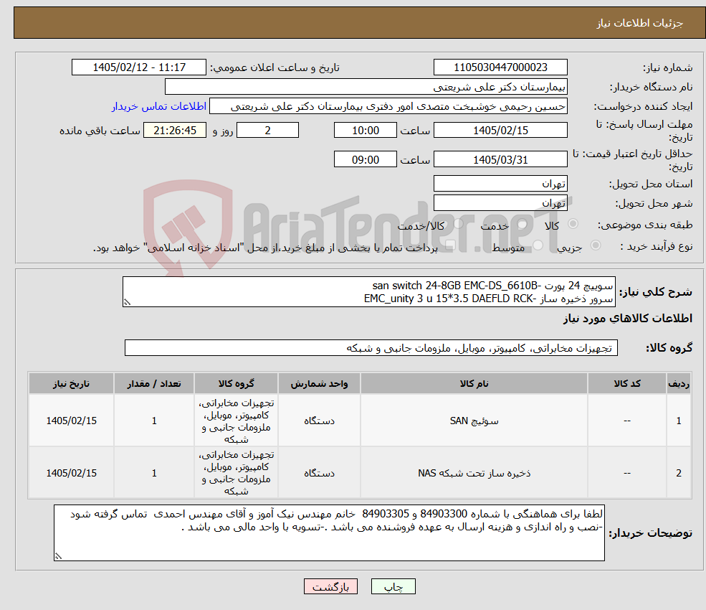Click response deadline date 1405/02/15 field
This screenshot has height=610, width=706.
tap(500, 131)
